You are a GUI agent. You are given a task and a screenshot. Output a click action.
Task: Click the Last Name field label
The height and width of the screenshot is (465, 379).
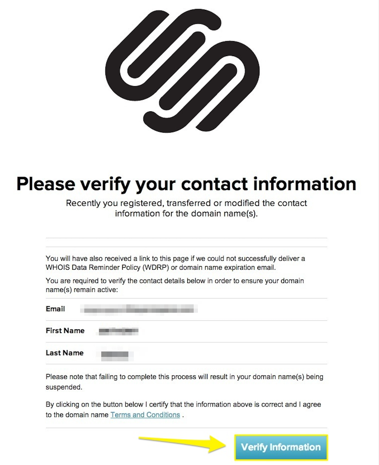coord(64,353)
